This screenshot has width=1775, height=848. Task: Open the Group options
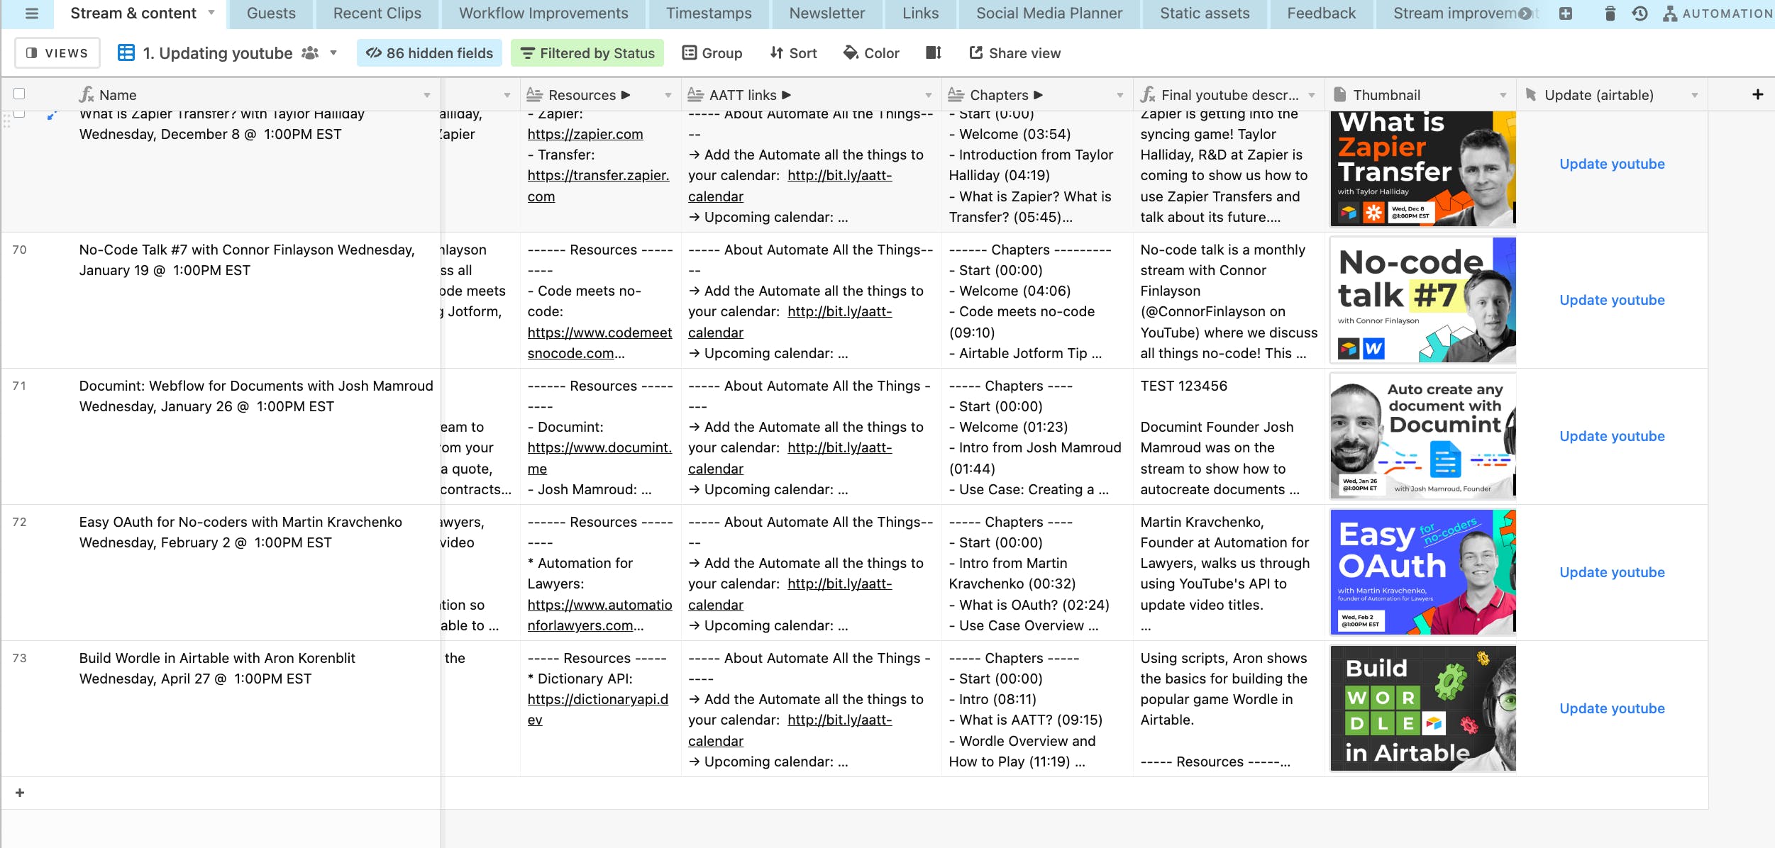click(x=712, y=53)
